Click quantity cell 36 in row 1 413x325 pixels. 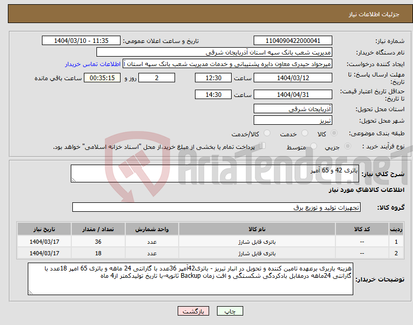[x=98, y=242]
